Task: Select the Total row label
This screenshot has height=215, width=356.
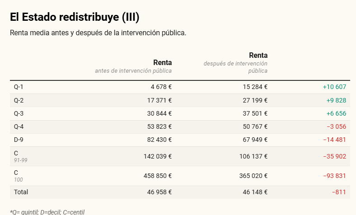Action: [21, 192]
